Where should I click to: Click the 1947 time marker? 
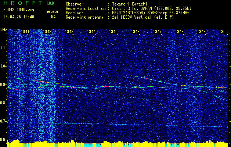157,32
